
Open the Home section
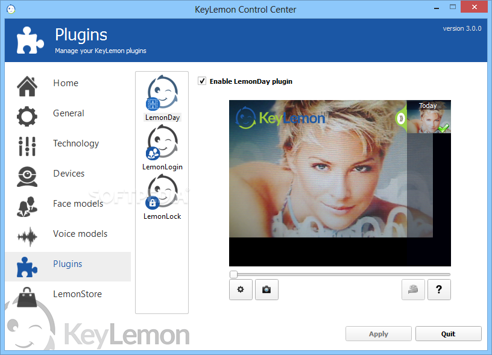pyautogui.click(x=66, y=83)
